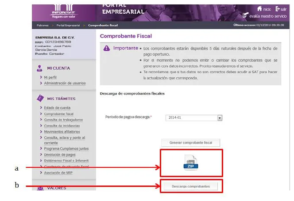Click the Importante warning triangle icon
Screen dimensions: 294x201
(x=107, y=48)
